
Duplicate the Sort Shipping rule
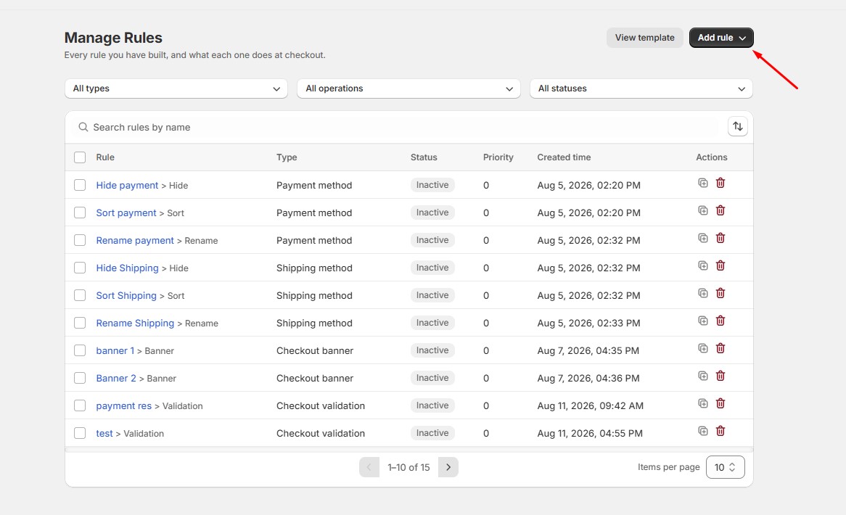click(x=702, y=293)
